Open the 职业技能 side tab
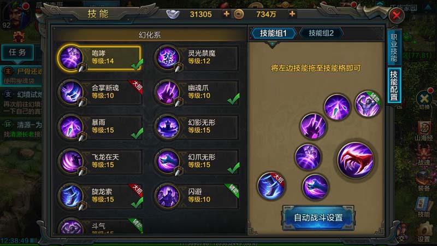The height and width of the screenshot is (246, 437). (x=394, y=48)
